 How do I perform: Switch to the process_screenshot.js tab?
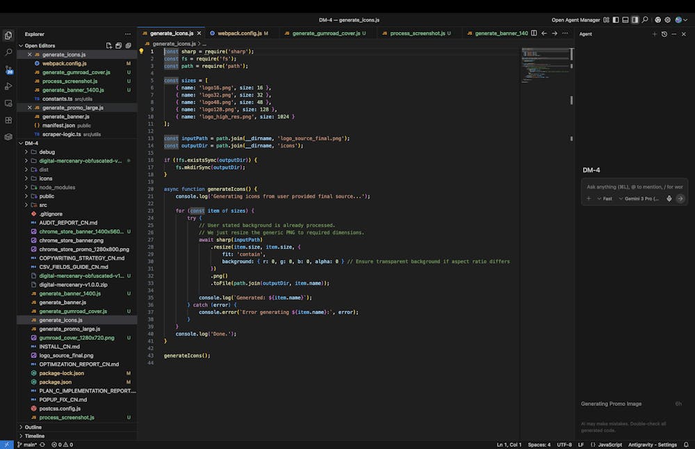(418, 33)
